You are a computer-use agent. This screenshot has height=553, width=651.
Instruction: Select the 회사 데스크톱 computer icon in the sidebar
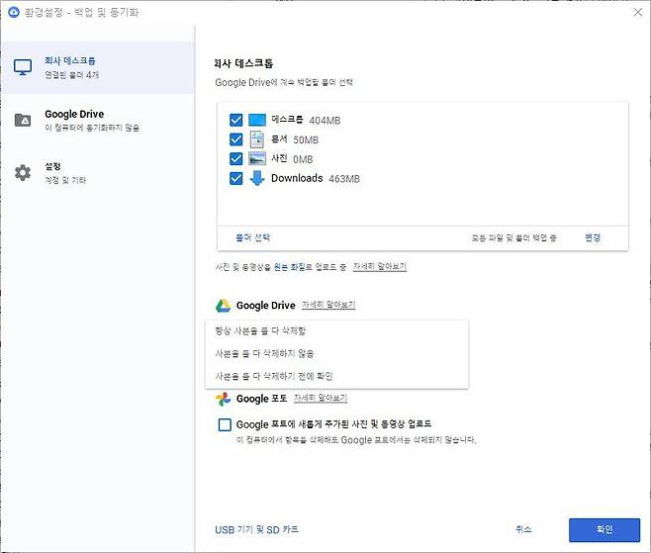(23, 67)
